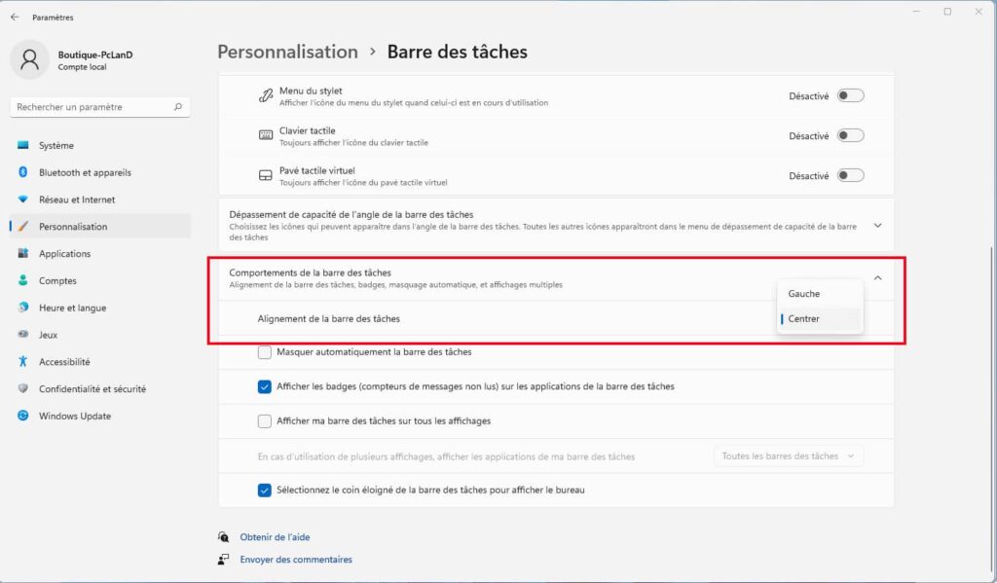Enable the Clavier tactile switch
Screen dimensions: 997x583
[x=850, y=136]
